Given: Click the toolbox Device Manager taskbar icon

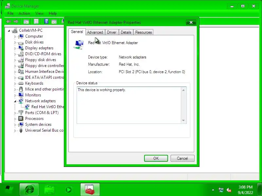Looking at the screenshot, I should pos(90,189).
